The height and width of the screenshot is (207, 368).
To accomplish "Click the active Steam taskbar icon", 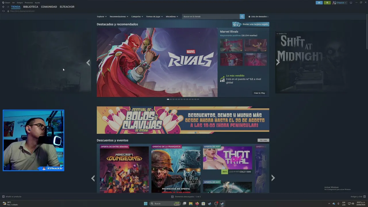I will tap(222, 204).
